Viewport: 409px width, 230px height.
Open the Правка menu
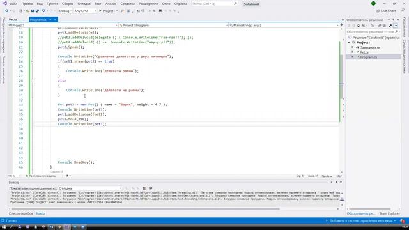[x=27, y=4]
